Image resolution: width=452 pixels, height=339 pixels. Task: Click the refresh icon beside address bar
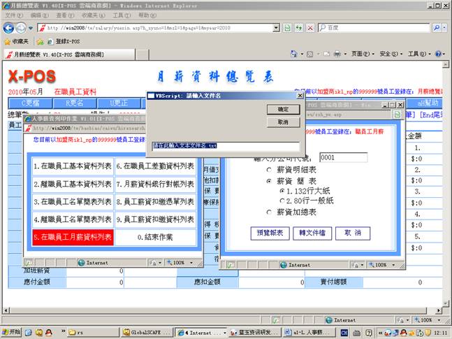(298, 28)
